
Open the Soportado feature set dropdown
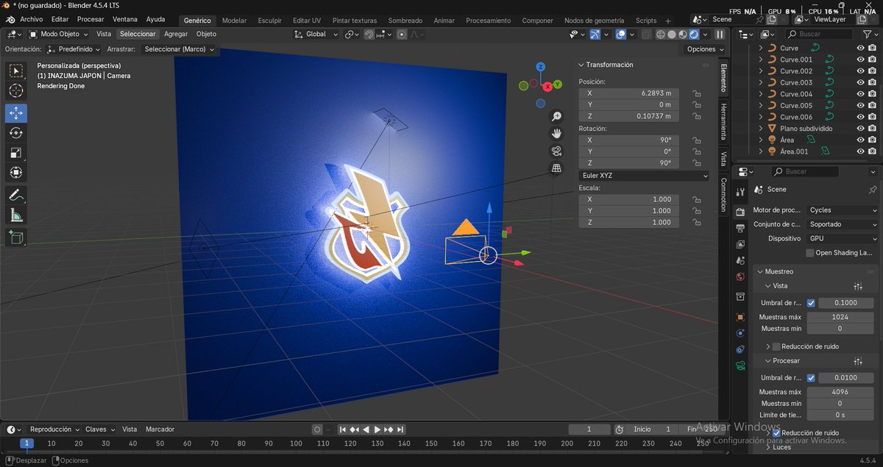pyautogui.click(x=843, y=224)
